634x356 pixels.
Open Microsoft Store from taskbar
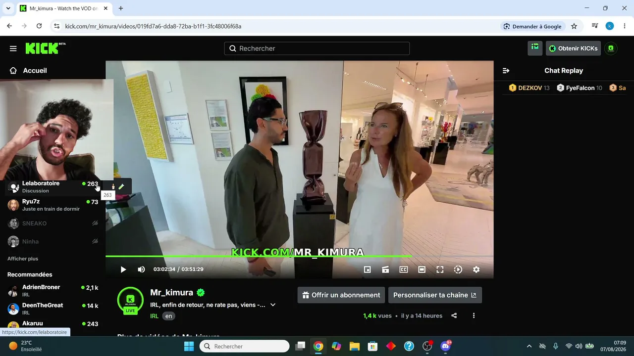[x=372, y=346]
